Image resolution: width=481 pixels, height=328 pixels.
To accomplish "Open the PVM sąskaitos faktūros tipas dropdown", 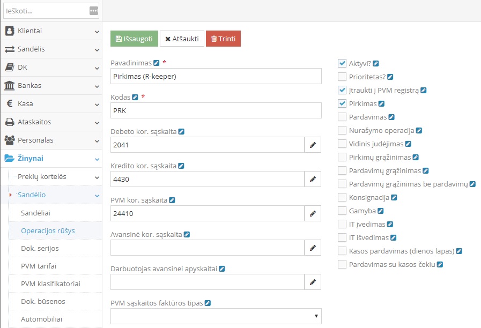I will pyautogui.click(x=216, y=316).
